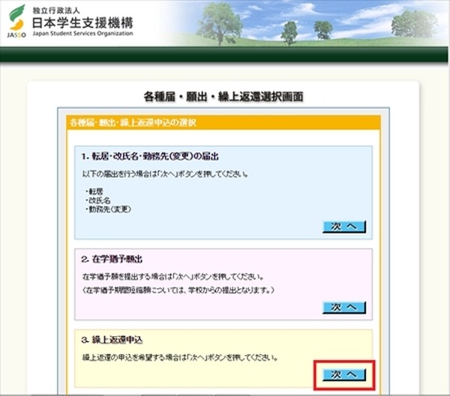
Task: Click heading 3. 繰上返還申込
Action: 112,340
